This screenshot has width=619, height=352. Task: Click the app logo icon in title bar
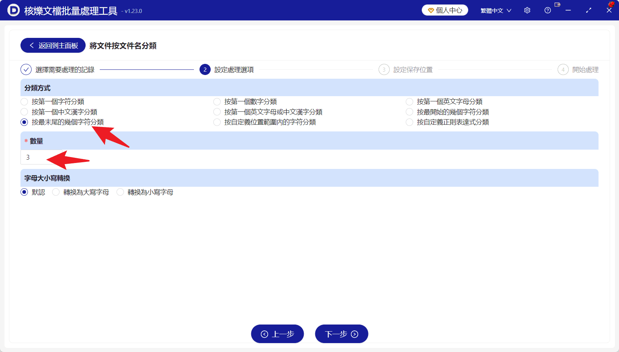point(13,10)
